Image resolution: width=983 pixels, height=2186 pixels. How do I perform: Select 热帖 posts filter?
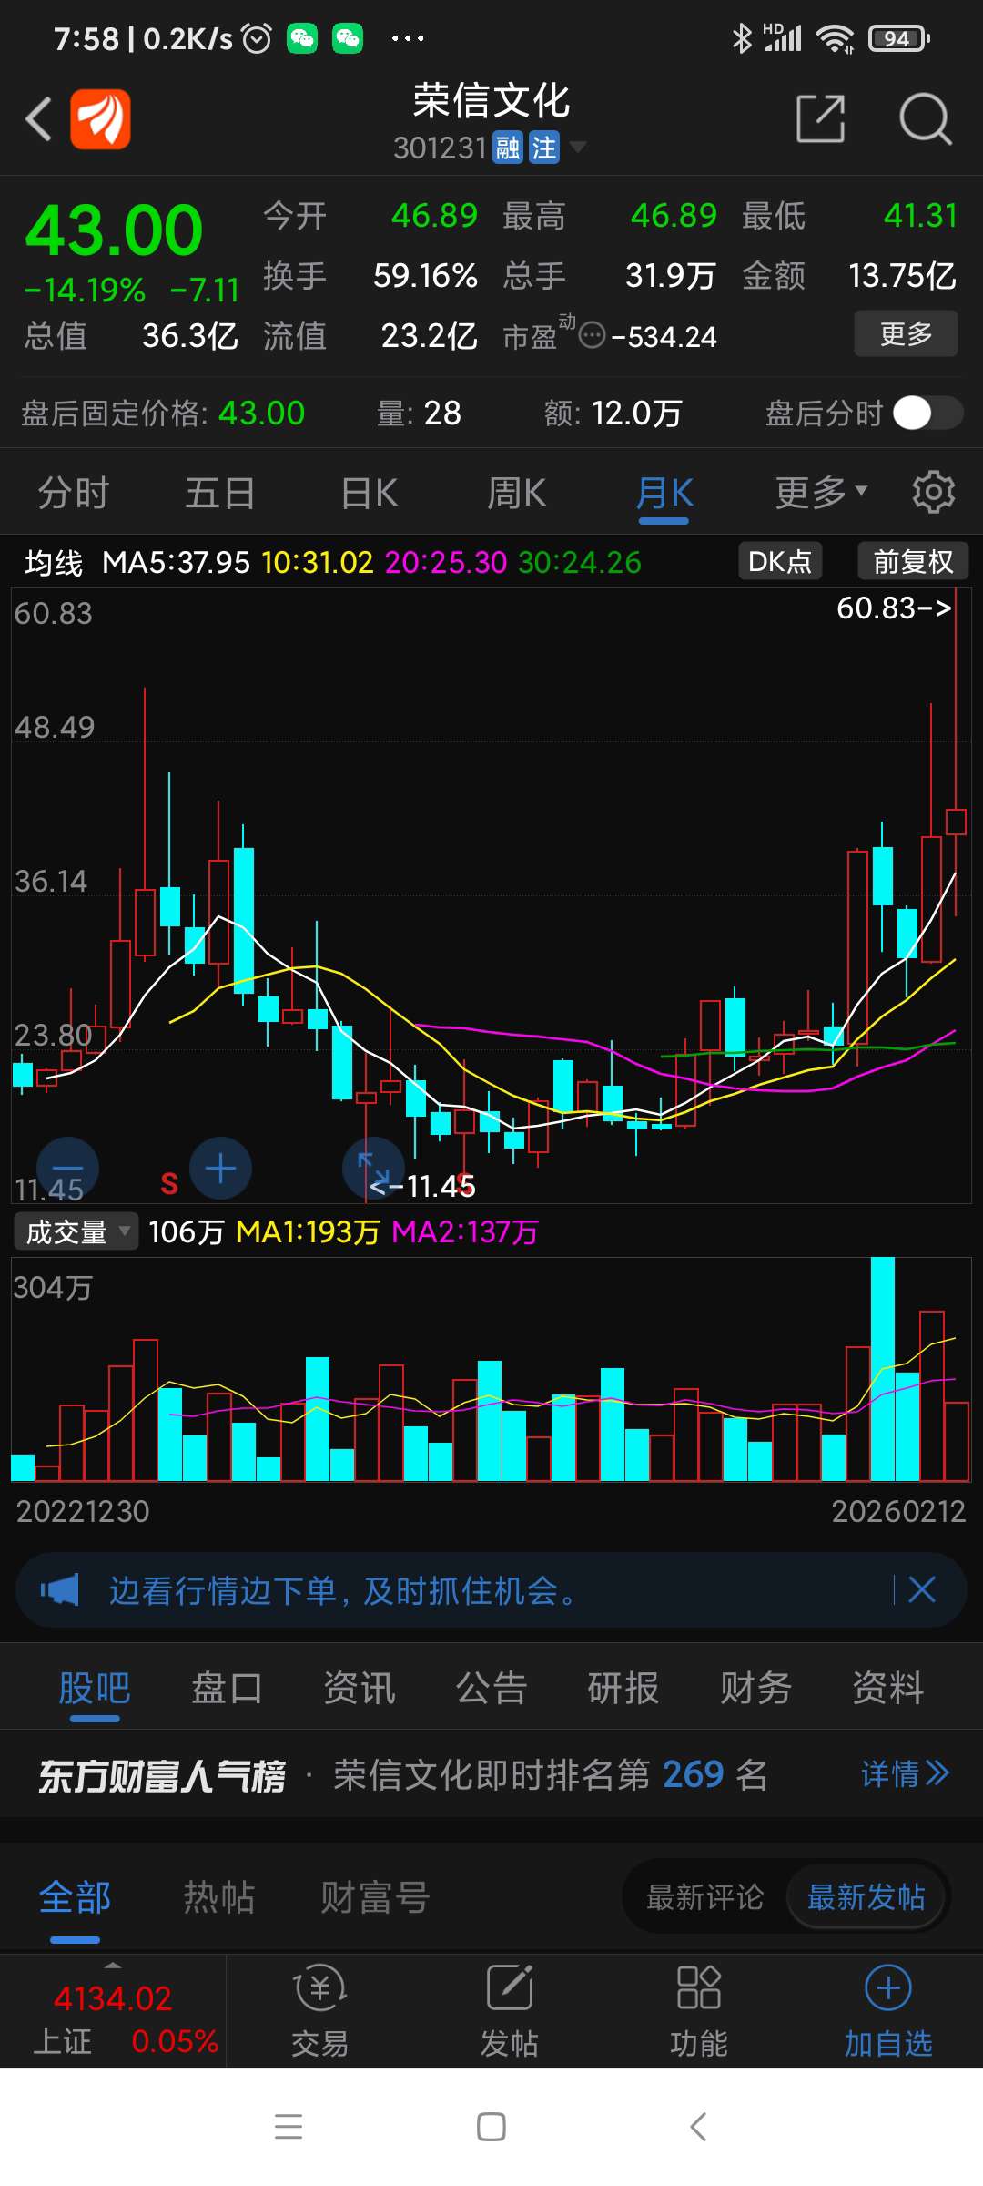(218, 1897)
